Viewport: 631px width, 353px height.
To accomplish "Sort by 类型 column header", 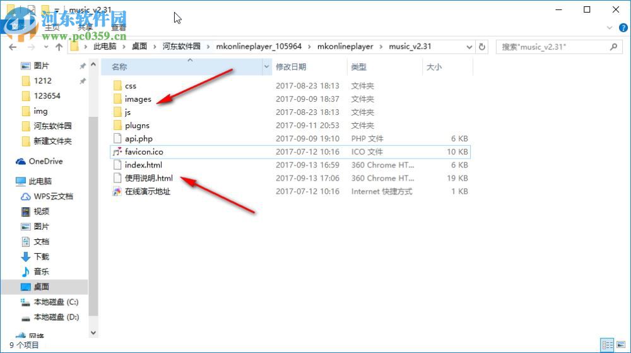I will click(x=359, y=67).
